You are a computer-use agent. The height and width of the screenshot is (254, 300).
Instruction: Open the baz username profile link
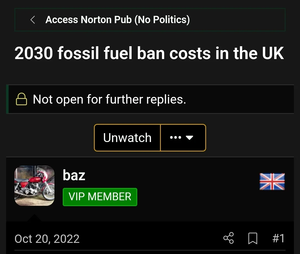(x=74, y=175)
